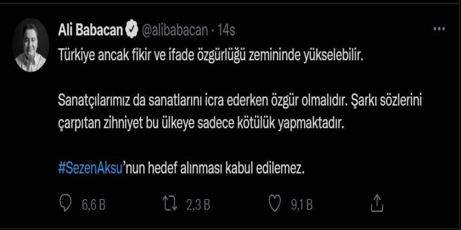Click the retweet icon to quote tweet
Viewport: 461px width, 230px height.
click(x=169, y=203)
